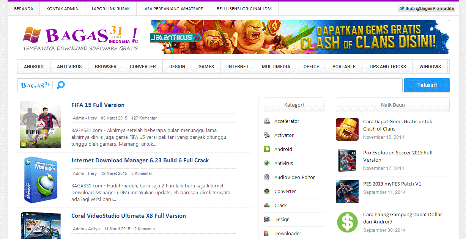Open 127 Komentar link
The image size is (466, 239).
[144, 118]
